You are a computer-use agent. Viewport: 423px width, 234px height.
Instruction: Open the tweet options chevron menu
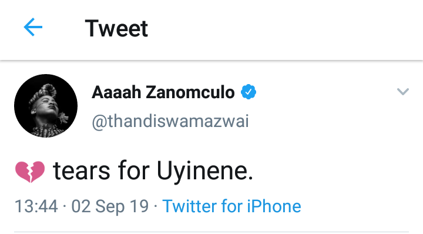(403, 92)
